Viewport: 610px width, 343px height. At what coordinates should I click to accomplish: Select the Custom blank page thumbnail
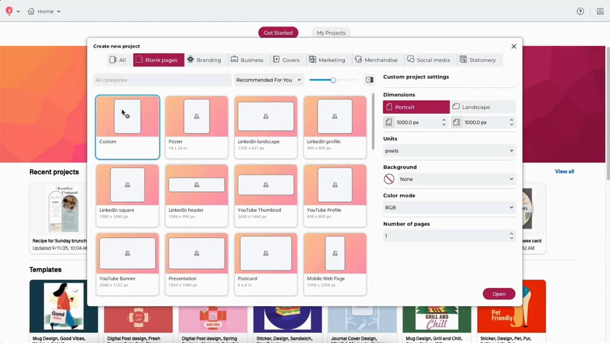pos(127,127)
